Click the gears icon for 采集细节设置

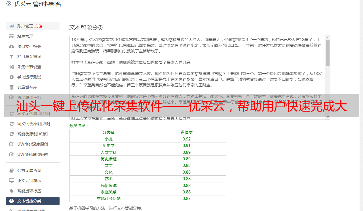pos(12,67)
